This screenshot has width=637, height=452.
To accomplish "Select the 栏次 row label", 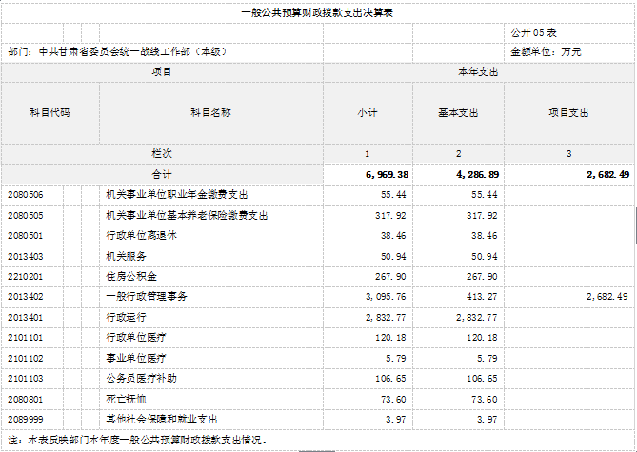I will tap(162, 154).
